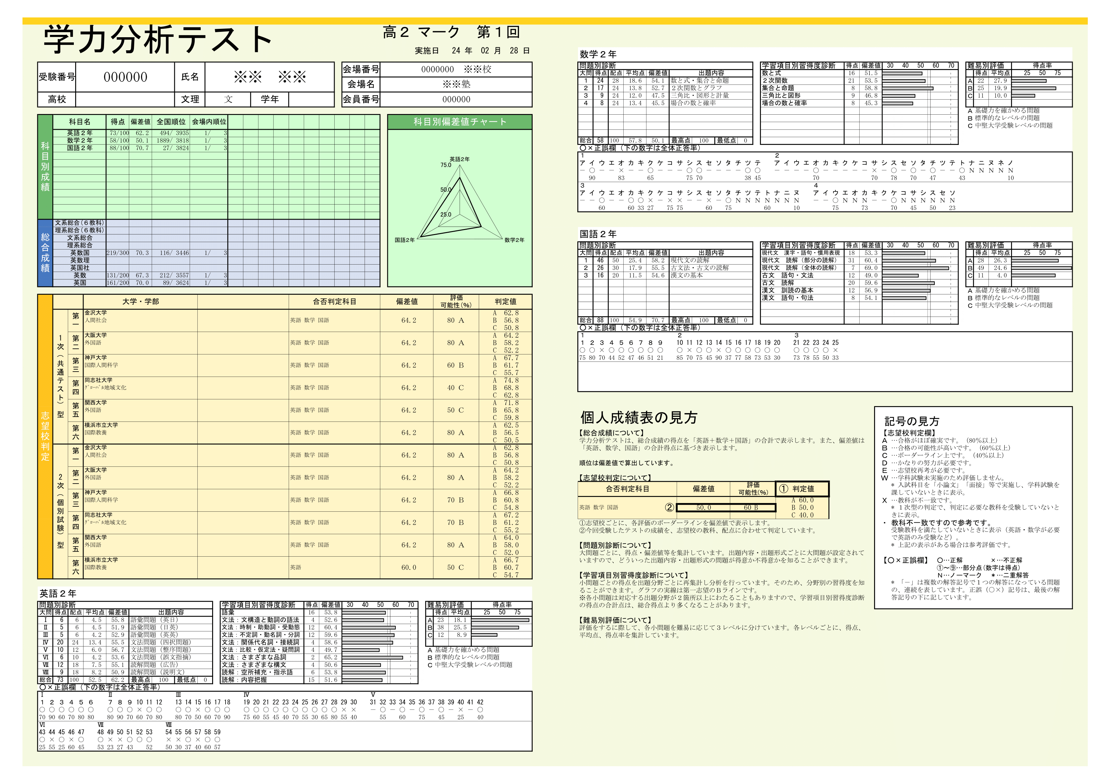Screen dimensions: 1110x784
Task: Select 漢文 訓読の基本 label
Action: click(x=787, y=290)
